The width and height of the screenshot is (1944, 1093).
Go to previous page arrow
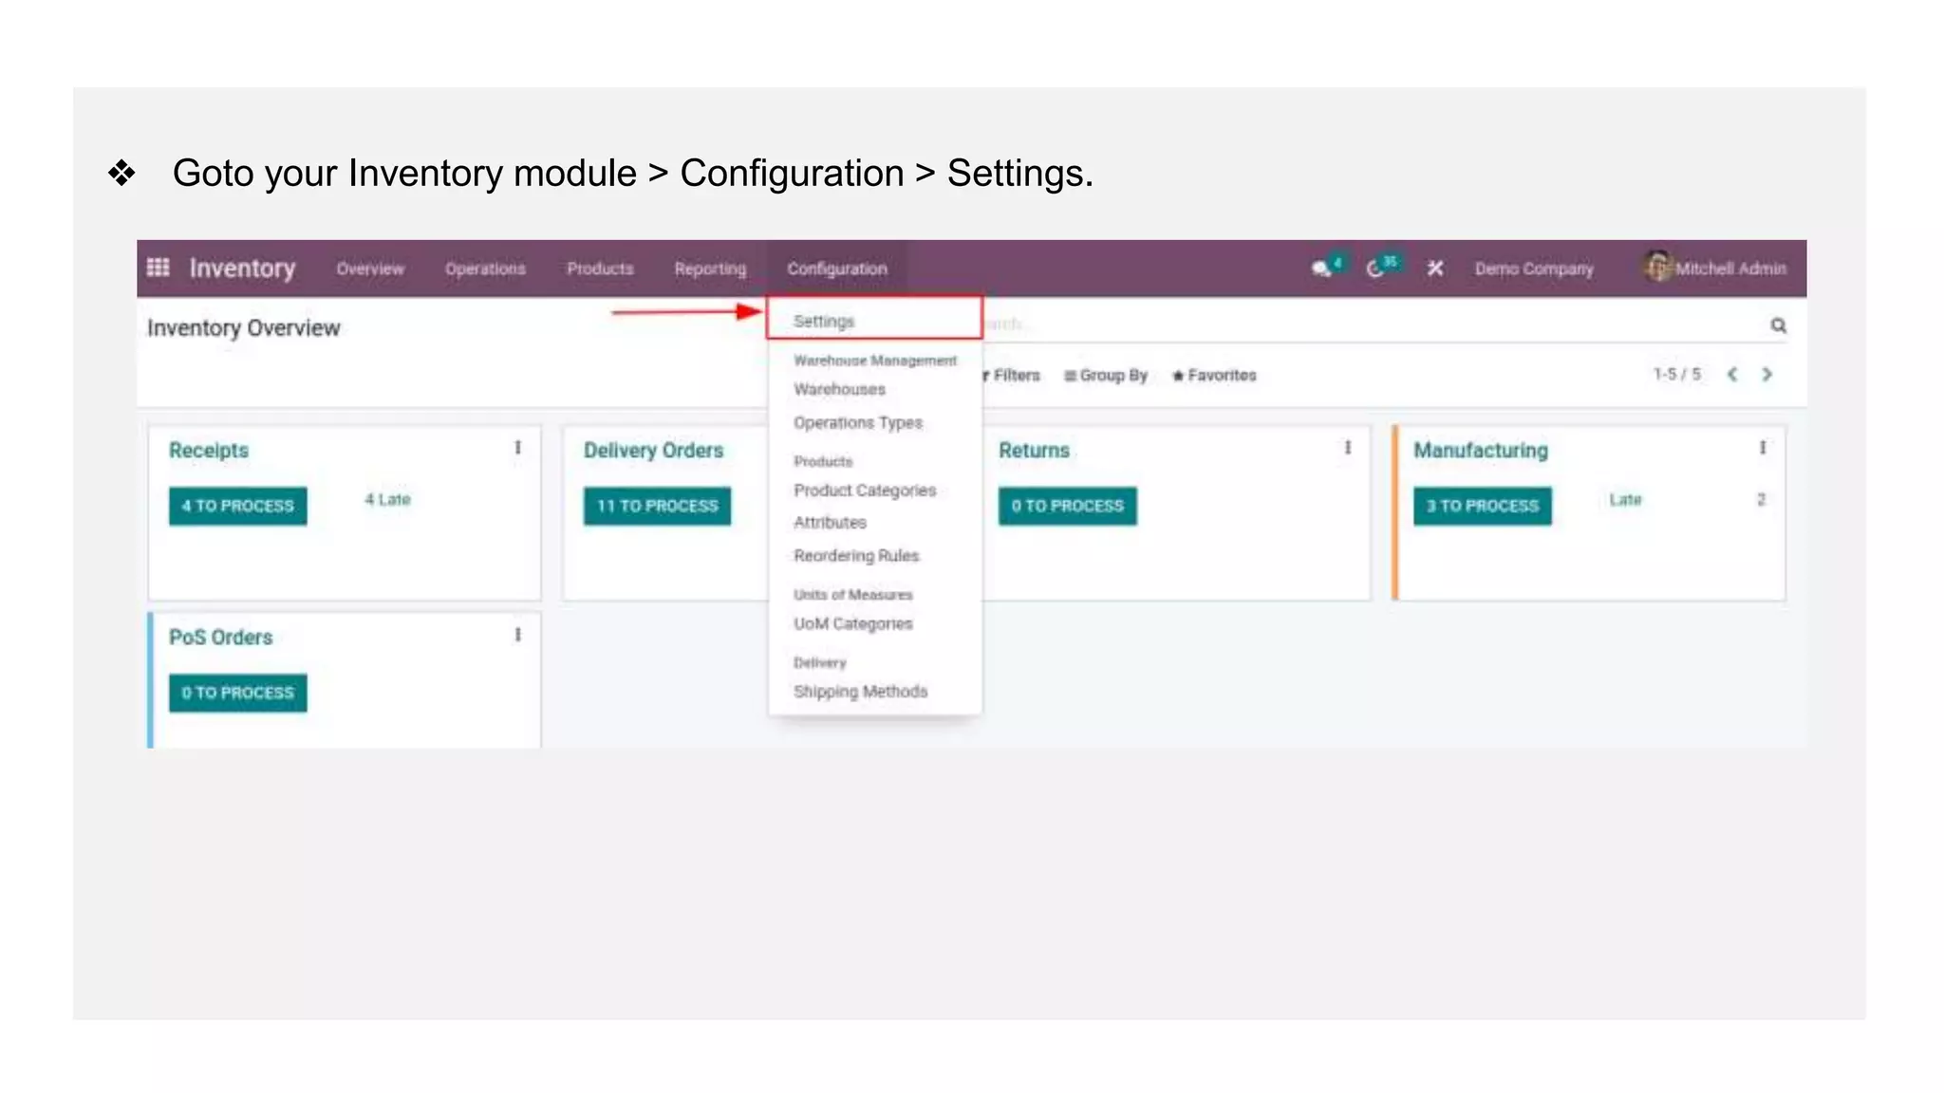(1732, 374)
